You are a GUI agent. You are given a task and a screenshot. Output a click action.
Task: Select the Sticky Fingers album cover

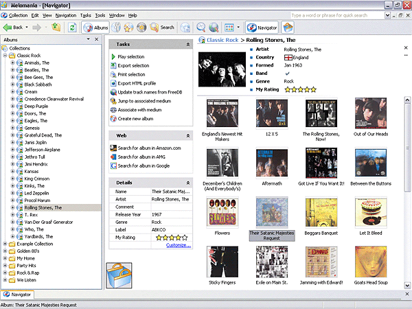tap(222, 262)
